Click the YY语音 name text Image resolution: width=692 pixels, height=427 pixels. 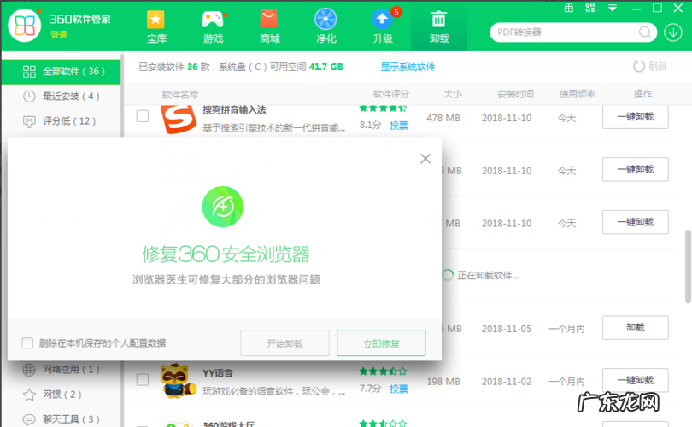(218, 373)
